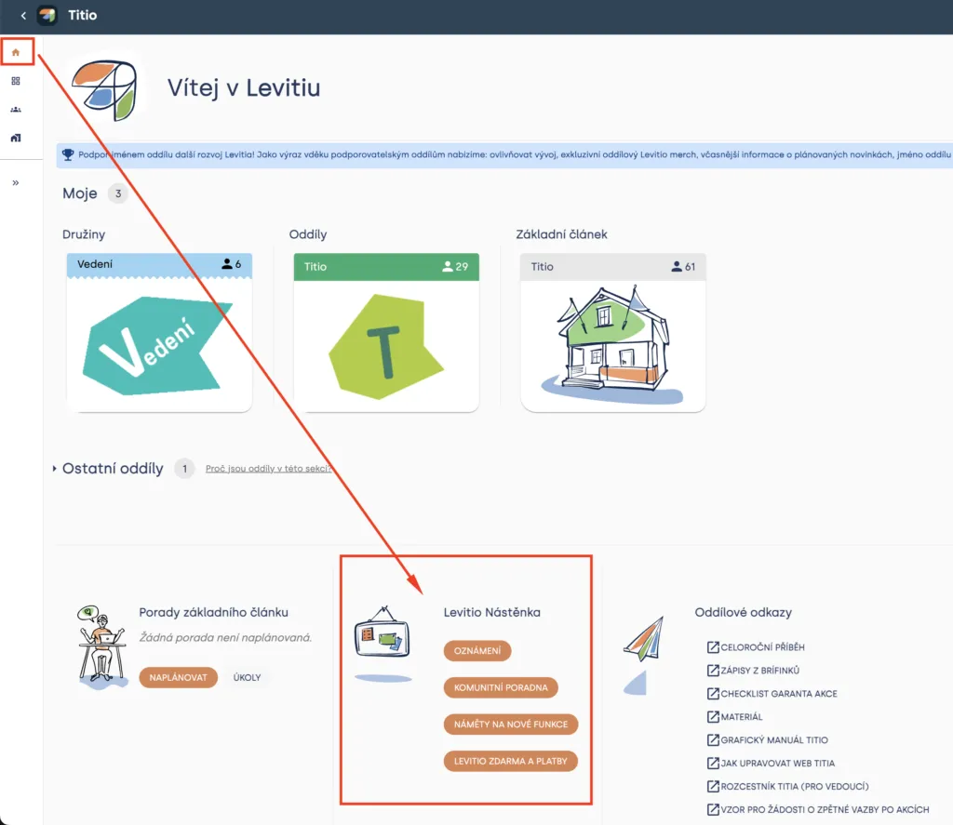Viewport: 953px width, 825px height.
Task: Click the Naplánovat button
Action: click(x=178, y=677)
